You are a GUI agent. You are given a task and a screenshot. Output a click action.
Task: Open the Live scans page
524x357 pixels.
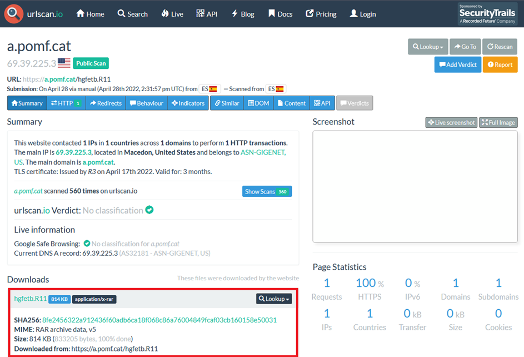click(x=172, y=14)
